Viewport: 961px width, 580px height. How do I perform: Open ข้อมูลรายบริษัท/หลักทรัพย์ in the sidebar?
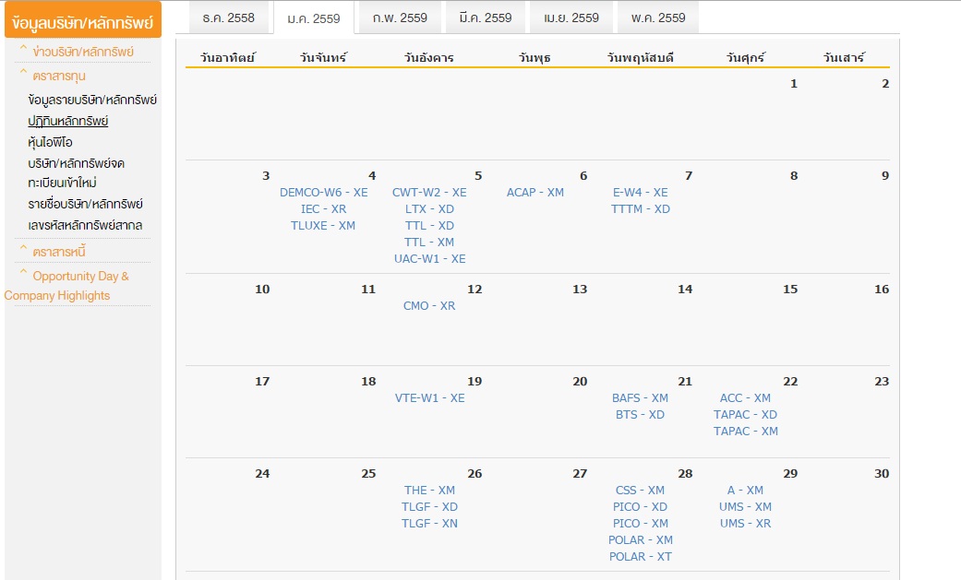(x=92, y=100)
